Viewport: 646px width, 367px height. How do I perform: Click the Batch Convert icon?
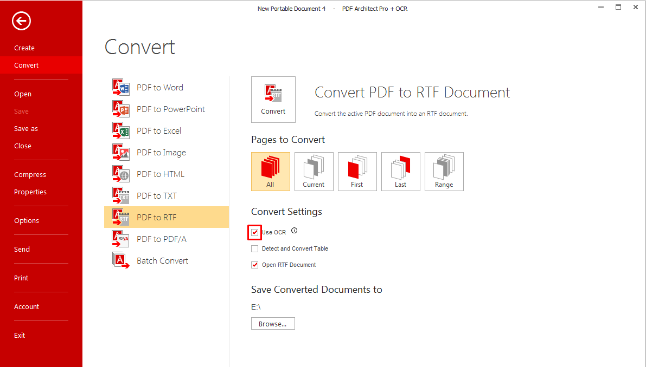click(x=121, y=260)
